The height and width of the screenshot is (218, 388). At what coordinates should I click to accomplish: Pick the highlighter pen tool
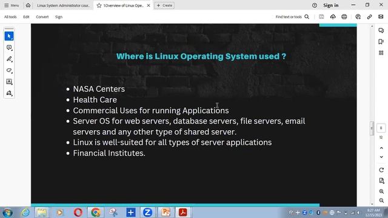point(9,59)
